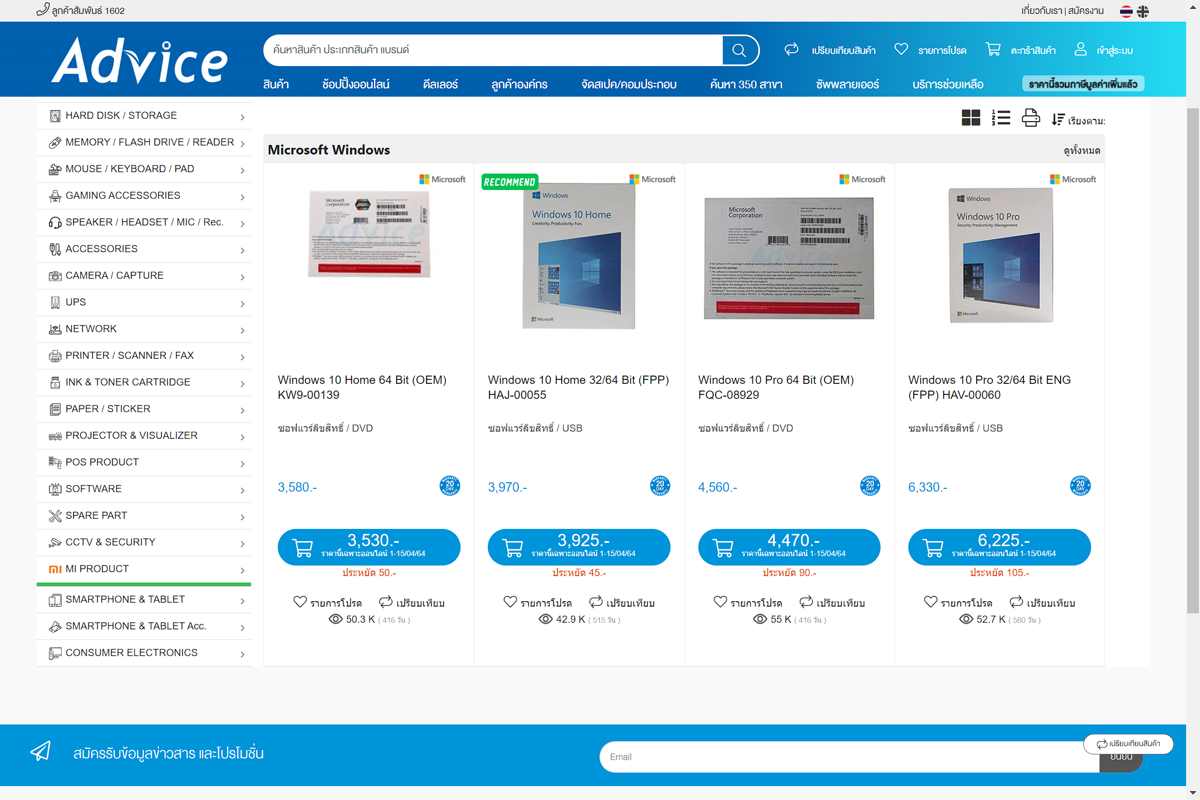The height and width of the screenshot is (800, 1200).
Task: Add Windows 10 Pro OEM 4,470 to cart
Action: click(x=789, y=547)
